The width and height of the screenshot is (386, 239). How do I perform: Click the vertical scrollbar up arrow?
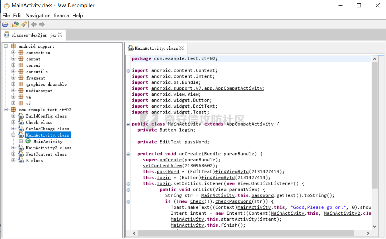click(375, 59)
